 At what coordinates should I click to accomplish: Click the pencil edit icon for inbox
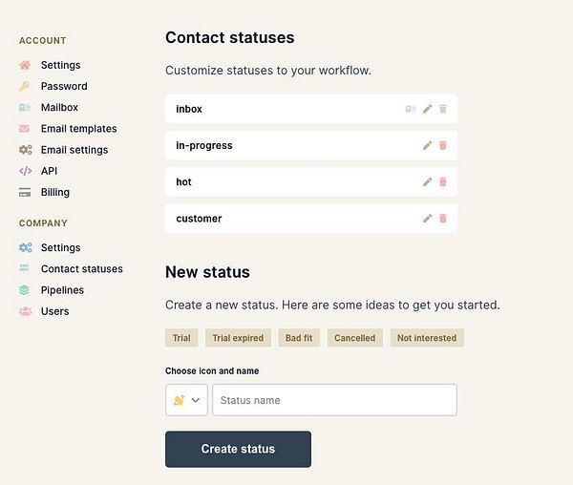428,109
